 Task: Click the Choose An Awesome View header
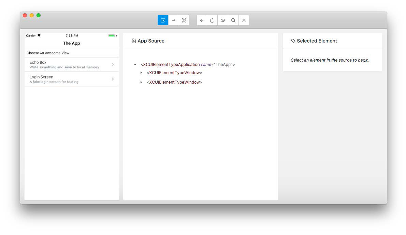pyautogui.click(x=48, y=53)
